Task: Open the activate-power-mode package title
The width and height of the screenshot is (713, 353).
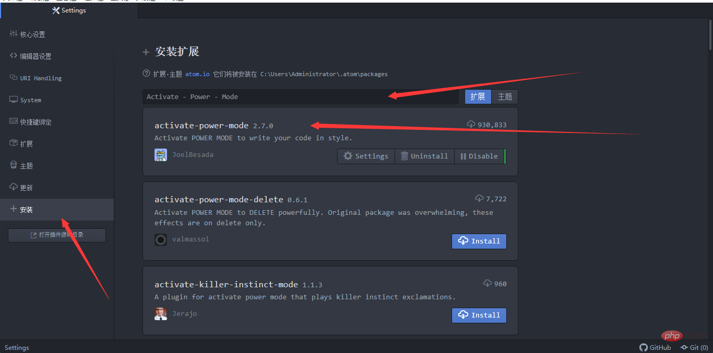Action: (x=201, y=126)
